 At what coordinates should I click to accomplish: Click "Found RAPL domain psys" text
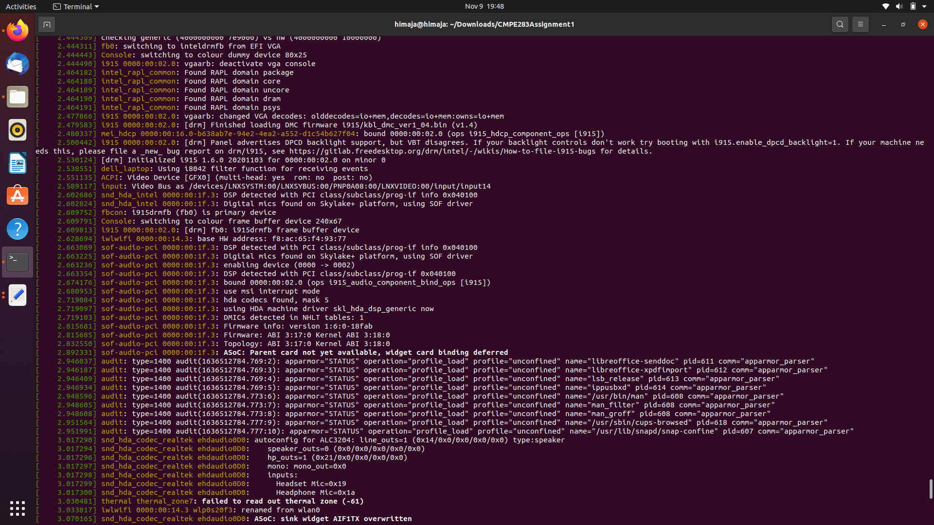tap(232, 107)
